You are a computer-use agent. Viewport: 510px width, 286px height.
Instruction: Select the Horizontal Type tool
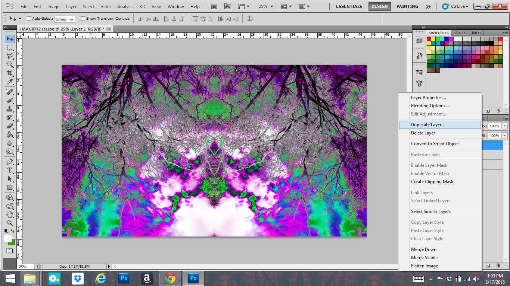click(10, 170)
